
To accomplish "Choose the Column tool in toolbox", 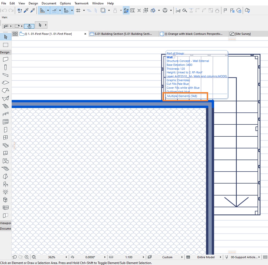I will pos(5,67).
